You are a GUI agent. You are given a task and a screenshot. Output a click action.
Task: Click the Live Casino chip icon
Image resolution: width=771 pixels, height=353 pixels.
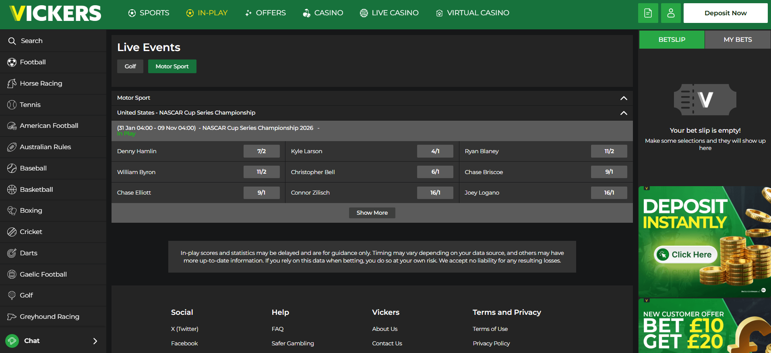pos(364,13)
